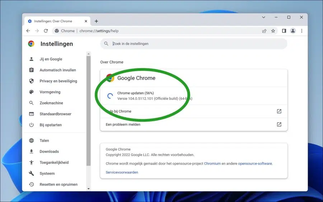Viewport: 323px width, 202px height.
Task: Click the back navigation arrow
Action: click(28, 31)
